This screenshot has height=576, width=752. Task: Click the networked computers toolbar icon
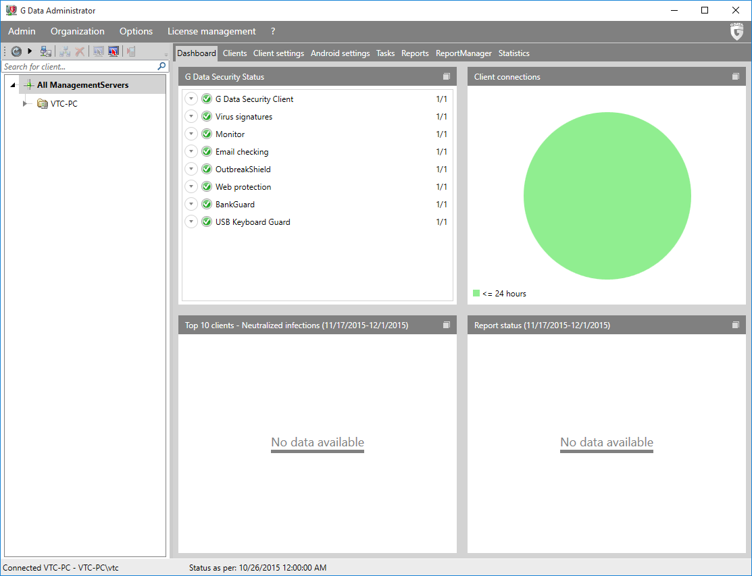46,51
